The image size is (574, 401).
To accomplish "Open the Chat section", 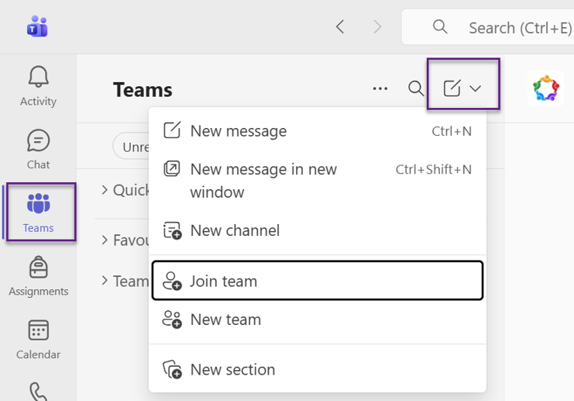I will (38, 149).
